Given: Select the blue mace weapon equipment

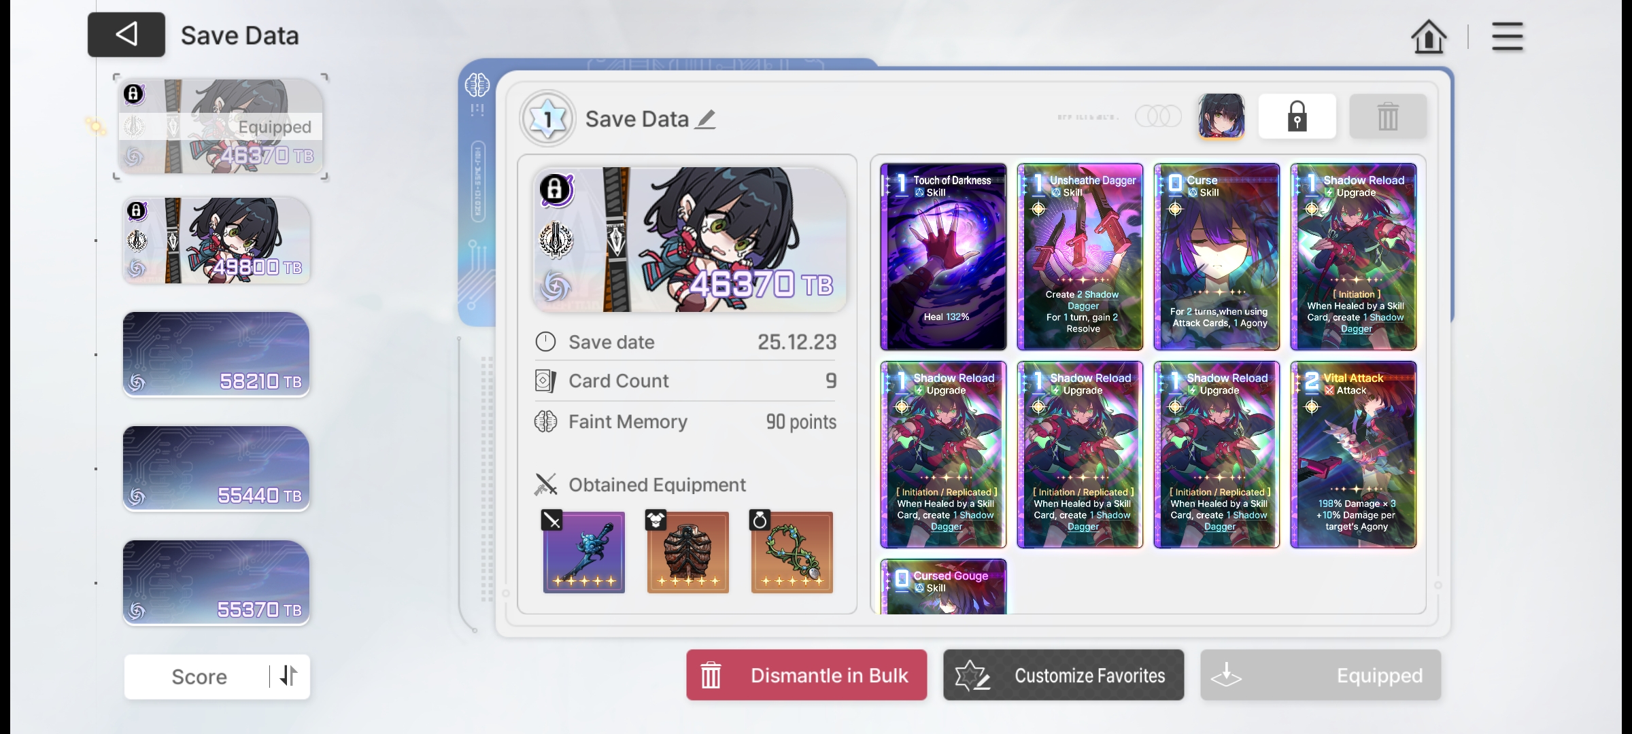Looking at the screenshot, I should pyautogui.click(x=583, y=552).
